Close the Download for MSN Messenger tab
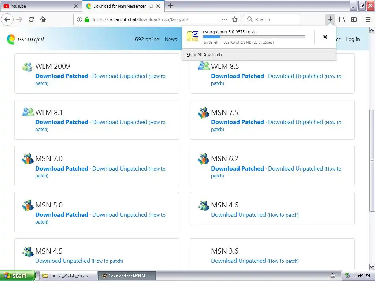Image resolution: width=375 pixels, height=281 pixels. click(158, 6)
